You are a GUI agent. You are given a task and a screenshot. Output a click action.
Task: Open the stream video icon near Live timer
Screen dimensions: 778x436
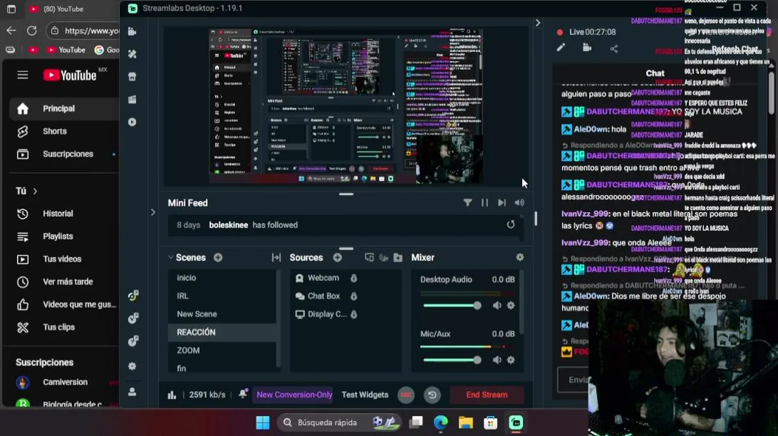pos(587,48)
